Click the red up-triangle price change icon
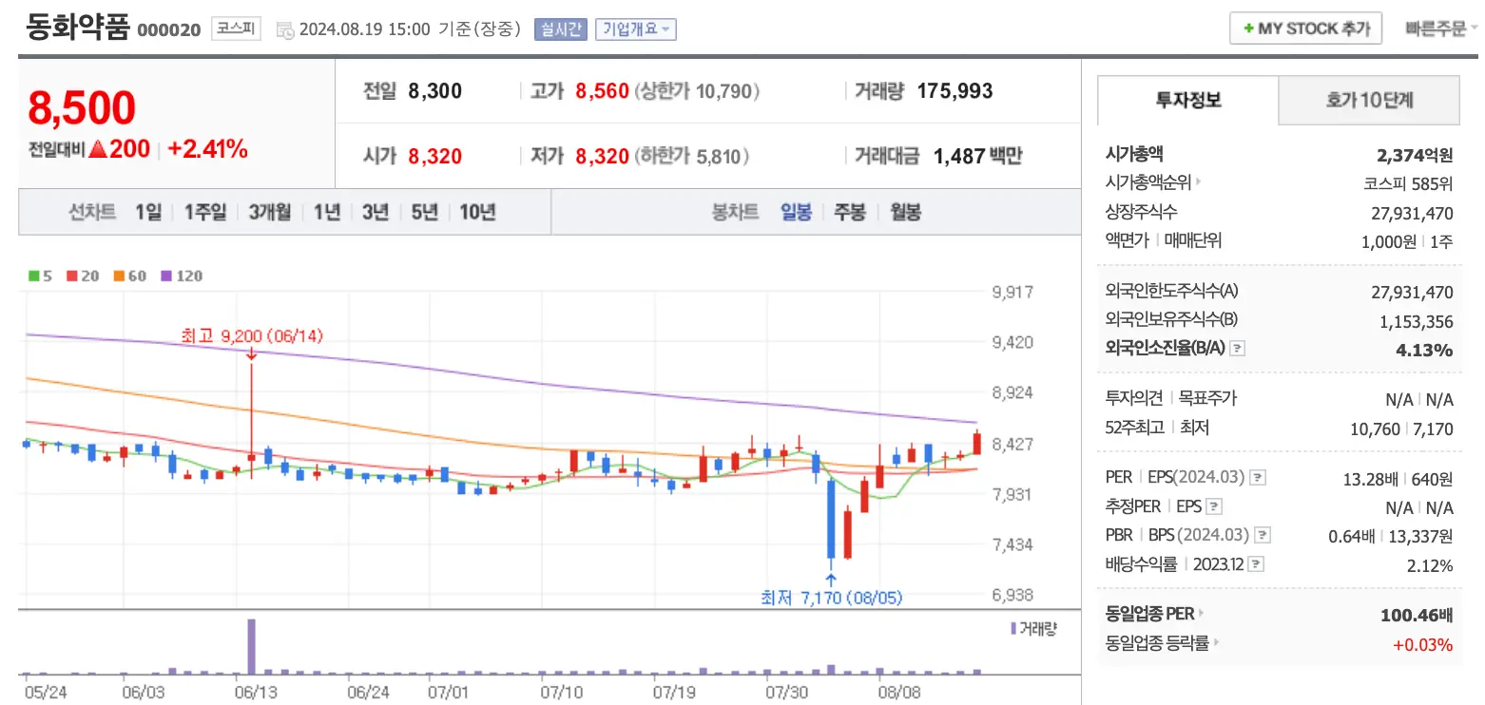Image resolution: width=1485 pixels, height=705 pixels. pyautogui.click(x=96, y=149)
